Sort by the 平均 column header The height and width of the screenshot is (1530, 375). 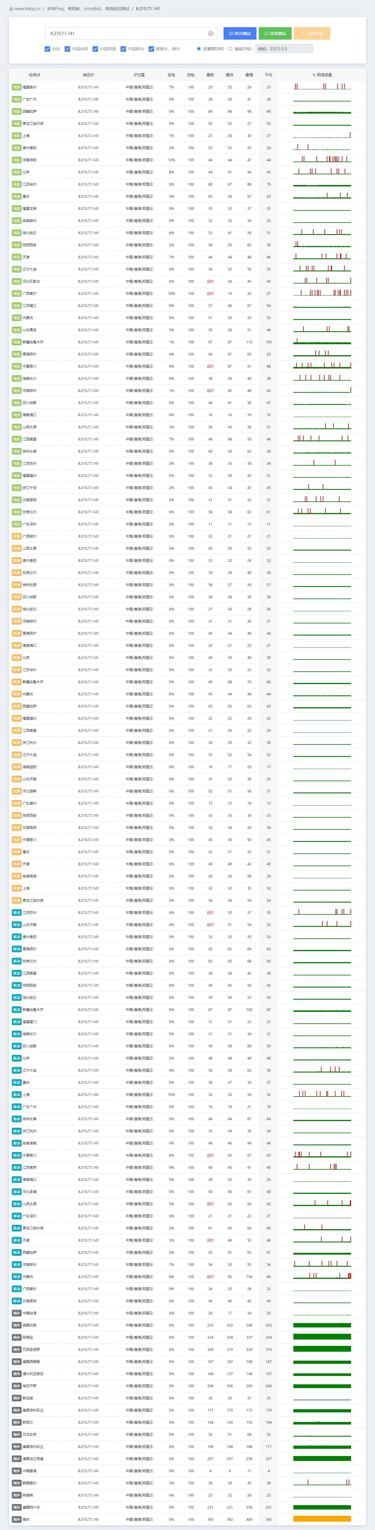click(x=268, y=75)
